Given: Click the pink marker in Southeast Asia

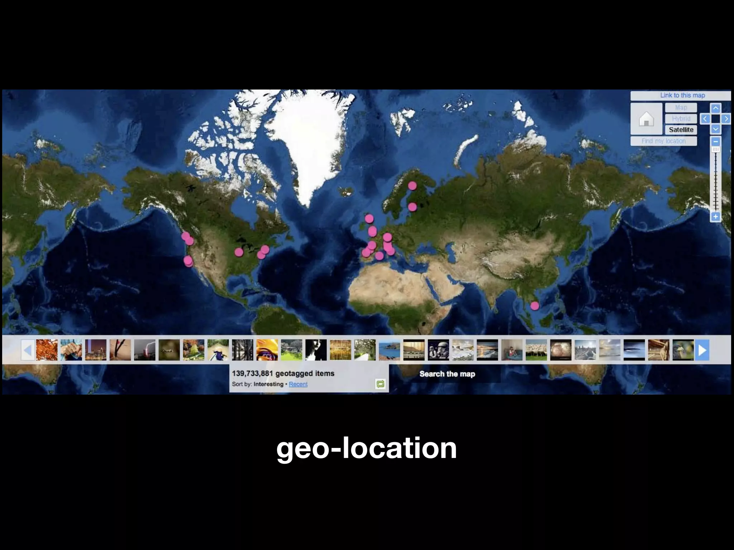Looking at the screenshot, I should click(x=534, y=306).
